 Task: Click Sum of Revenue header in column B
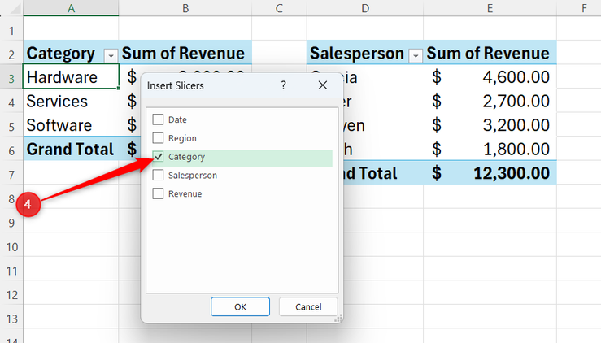[x=185, y=53]
